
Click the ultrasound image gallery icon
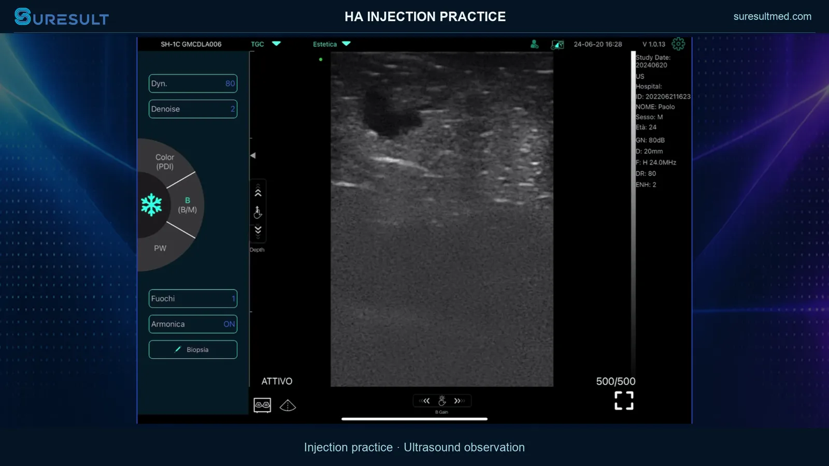click(x=262, y=405)
